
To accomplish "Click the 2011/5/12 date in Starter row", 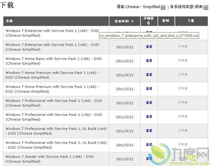I will [x=125, y=159].
